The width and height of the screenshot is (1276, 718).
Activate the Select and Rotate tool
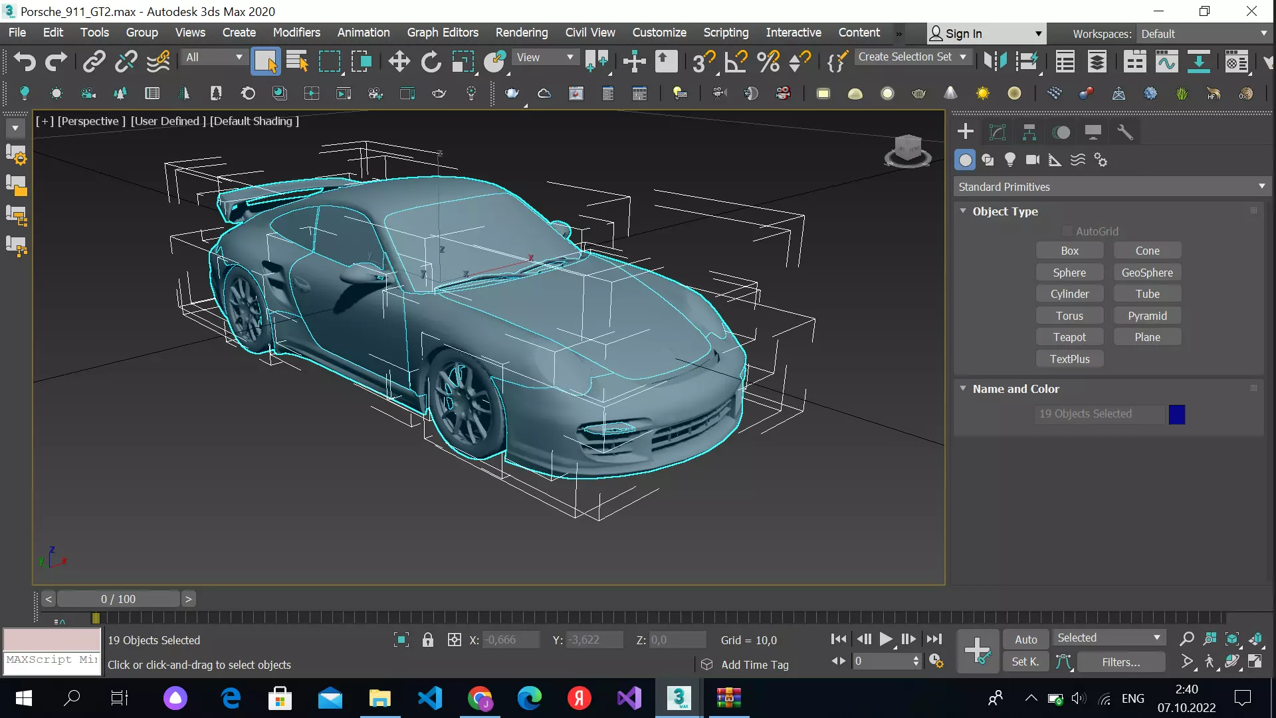click(x=431, y=62)
